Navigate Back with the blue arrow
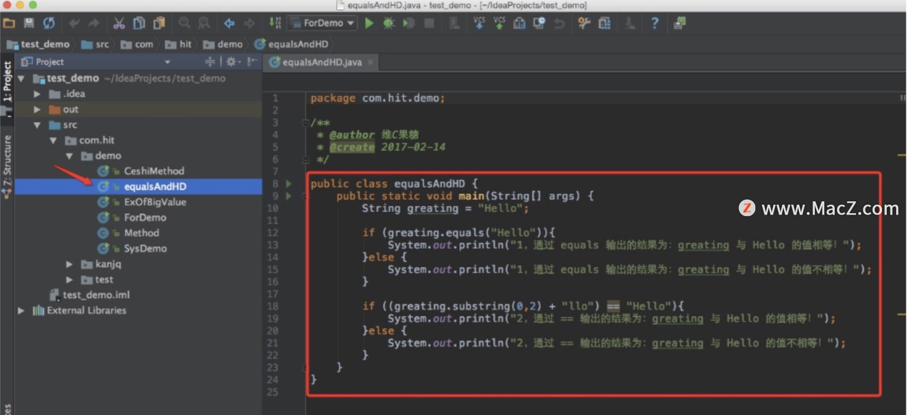The image size is (908, 415). click(229, 23)
